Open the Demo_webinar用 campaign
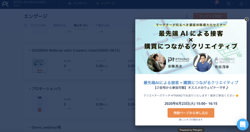This screenshot has height=132, width=250. [x=46, y=127]
